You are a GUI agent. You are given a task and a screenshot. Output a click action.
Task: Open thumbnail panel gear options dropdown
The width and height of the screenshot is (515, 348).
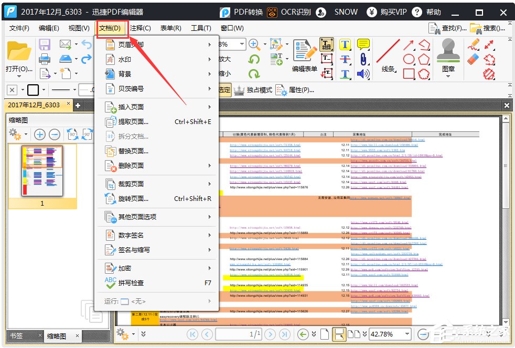(18, 134)
